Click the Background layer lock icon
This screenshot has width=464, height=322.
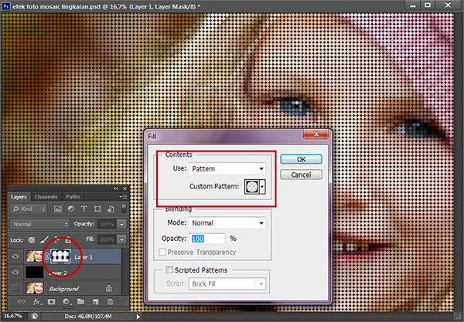point(109,288)
